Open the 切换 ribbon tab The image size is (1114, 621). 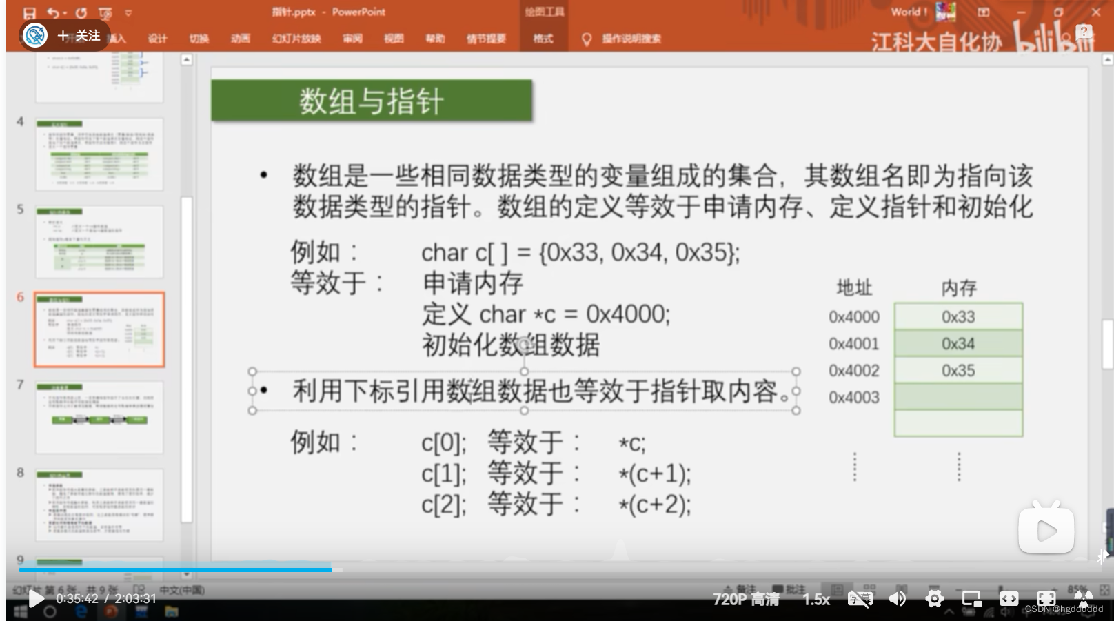tap(199, 39)
